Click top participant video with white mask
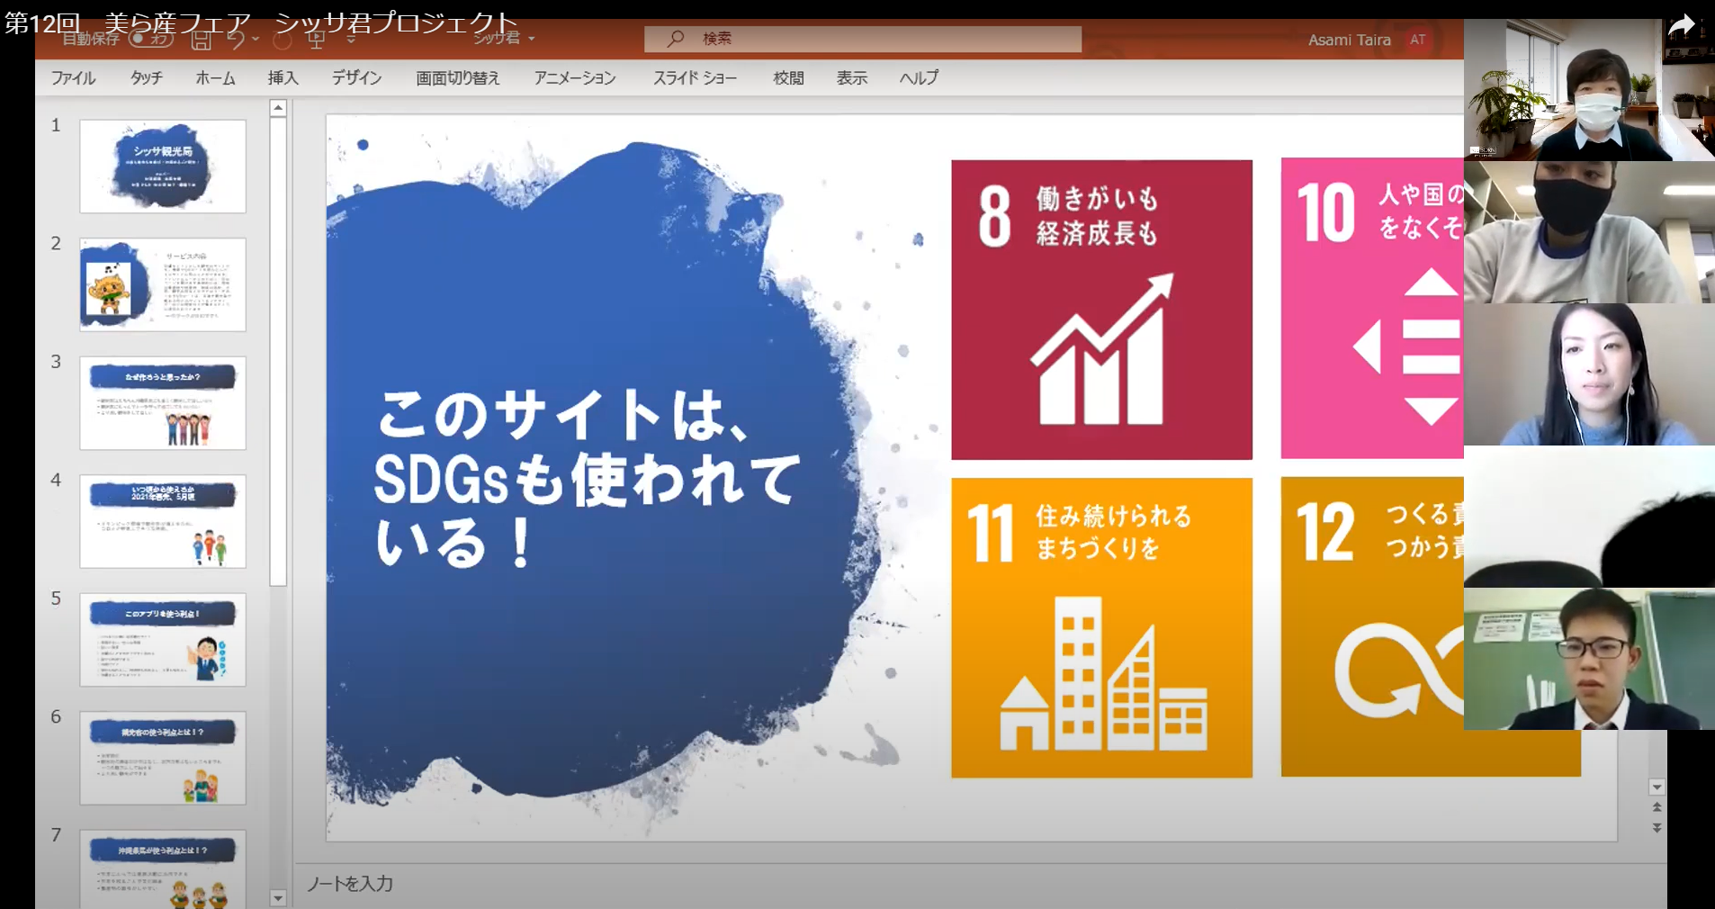This screenshot has height=909, width=1715. pos(1589,90)
